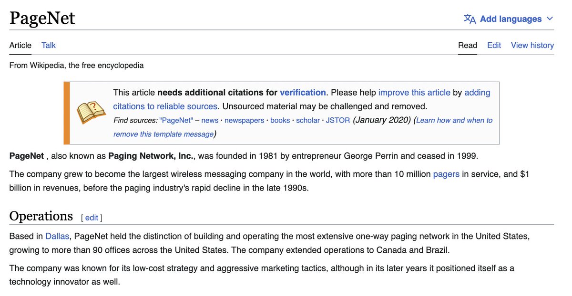Click the Operations section heading
The width and height of the screenshot is (572, 296).
(41, 216)
